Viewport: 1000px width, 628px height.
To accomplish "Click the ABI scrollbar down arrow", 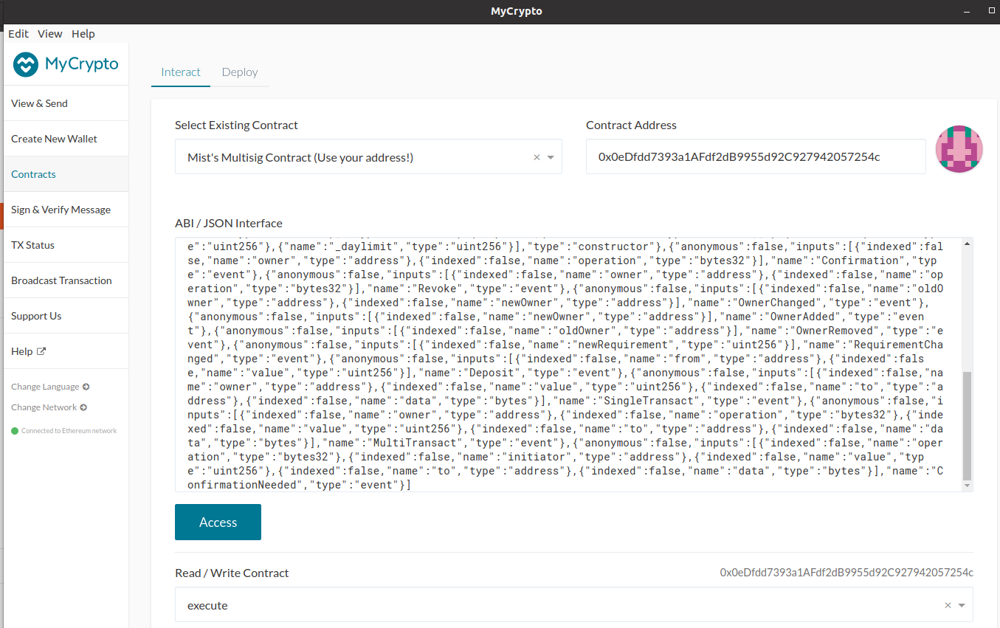I will click(x=968, y=486).
